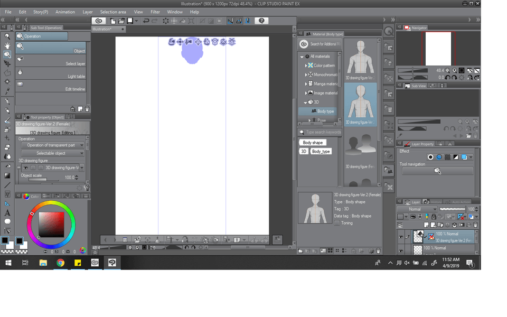Viewport: 507px width, 317px height.
Task: Collapse the 3D materials folder
Action: pyautogui.click(x=305, y=102)
